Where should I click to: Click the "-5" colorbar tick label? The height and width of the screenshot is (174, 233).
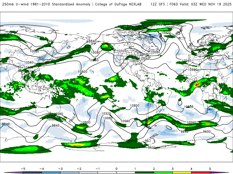[23, 169]
